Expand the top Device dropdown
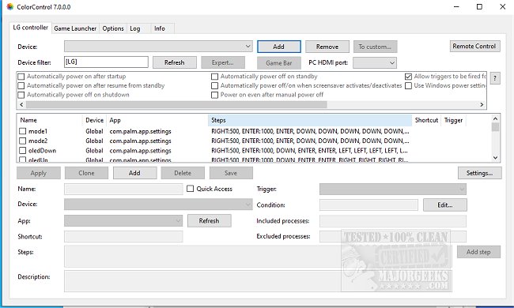Image resolution: width=514 pixels, height=308 pixels. [158, 46]
